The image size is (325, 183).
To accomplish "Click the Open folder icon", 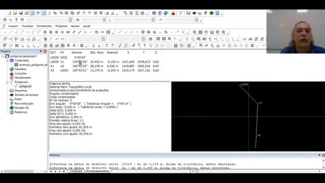I will 15,13.
